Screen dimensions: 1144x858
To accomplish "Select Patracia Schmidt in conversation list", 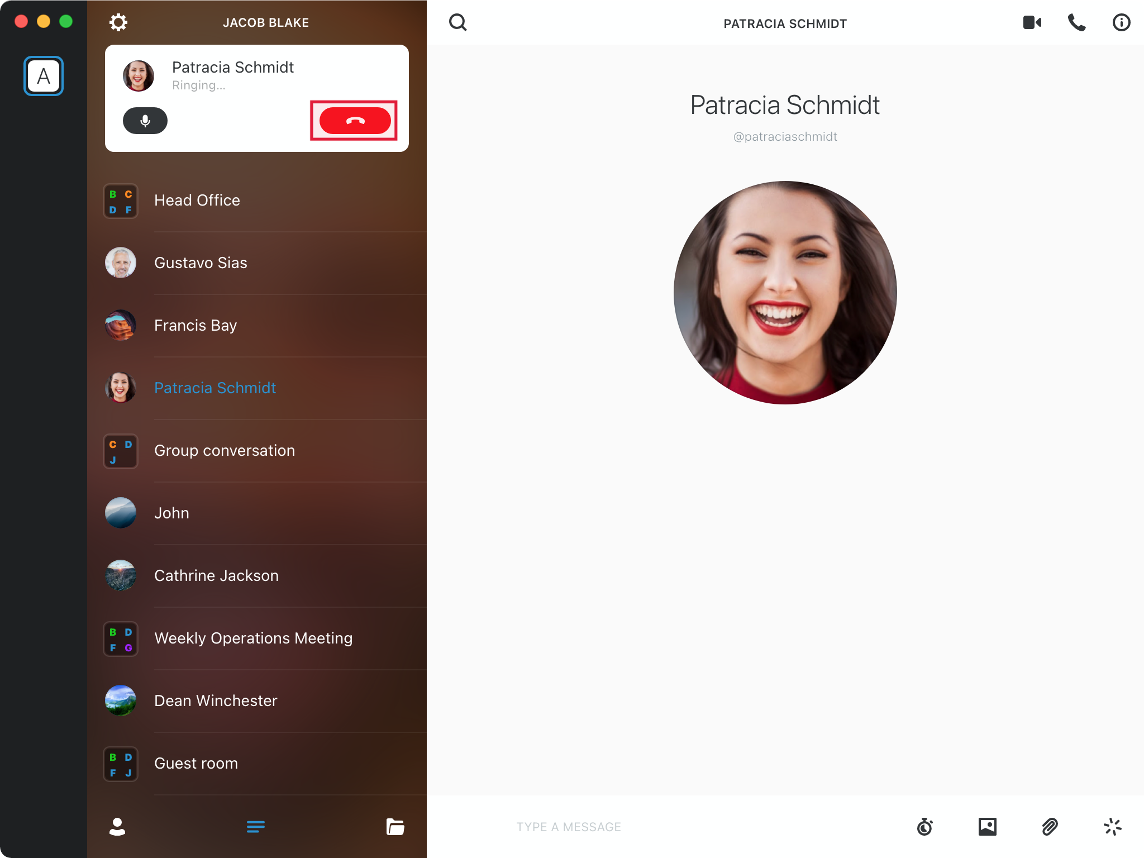I will [257, 388].
